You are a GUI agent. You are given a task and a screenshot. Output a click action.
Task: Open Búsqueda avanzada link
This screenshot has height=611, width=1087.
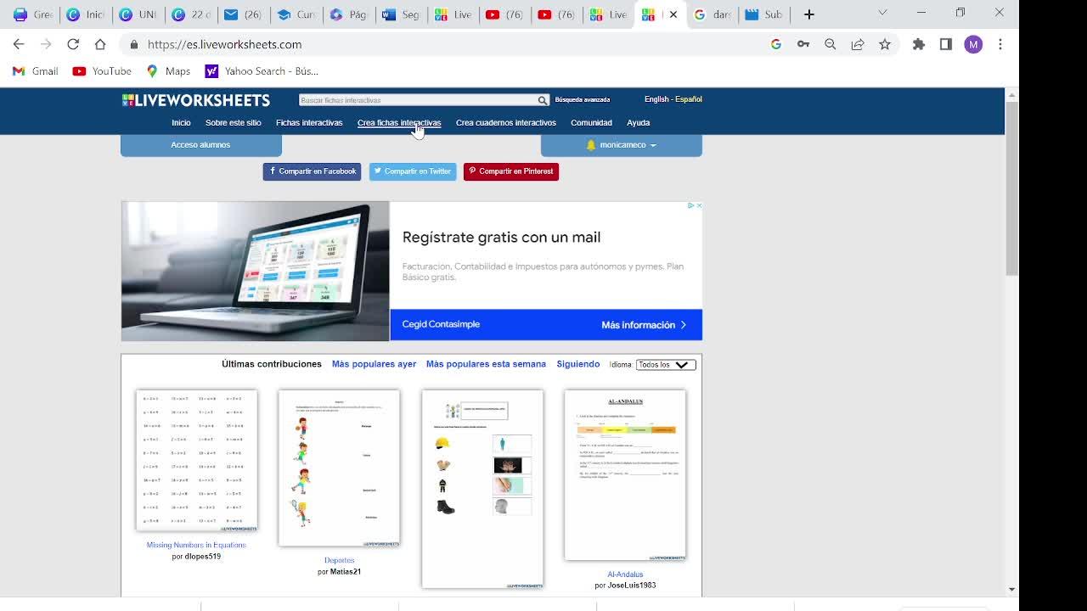coord(583,100)
